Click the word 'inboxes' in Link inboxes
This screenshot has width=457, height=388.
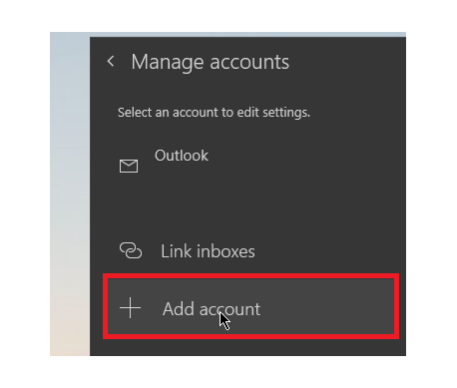click(227, 251)
